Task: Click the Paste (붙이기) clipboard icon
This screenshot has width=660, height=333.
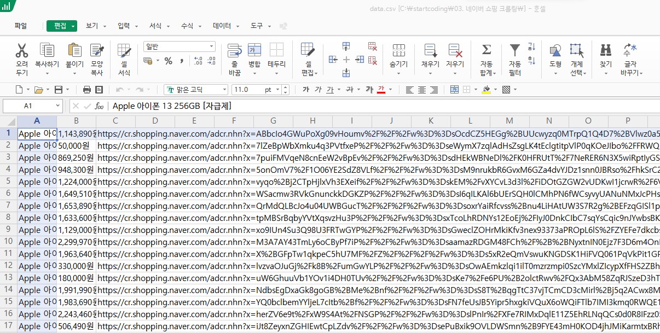Action: coord(74,51)
